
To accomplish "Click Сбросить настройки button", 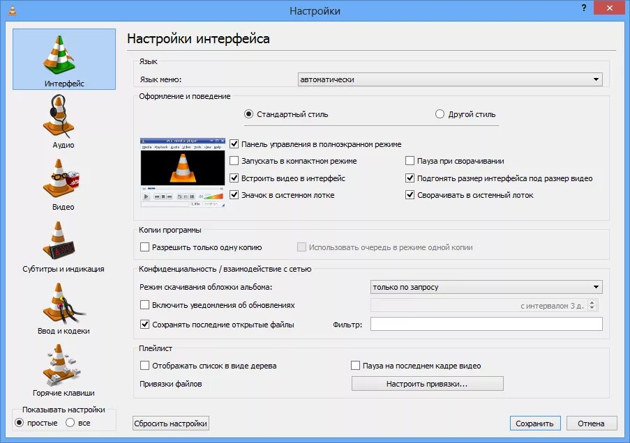I will coord(171,423).
